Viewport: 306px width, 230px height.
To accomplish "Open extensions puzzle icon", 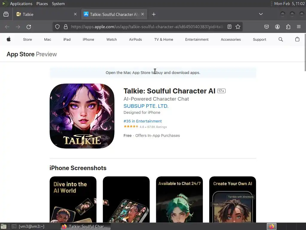I will (288, 27).
